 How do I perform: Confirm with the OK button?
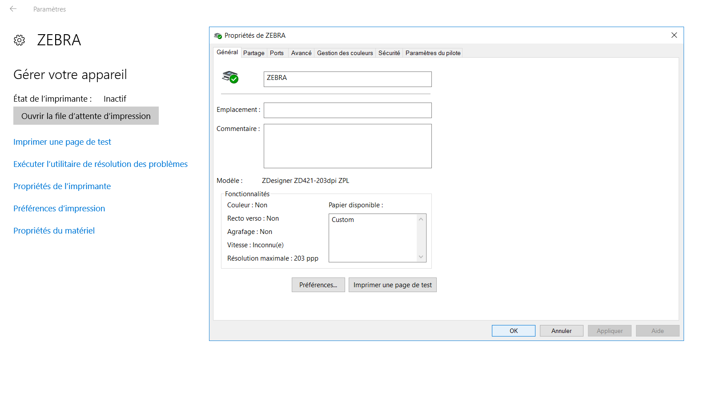pyautogui.click(x=513, y=331)
